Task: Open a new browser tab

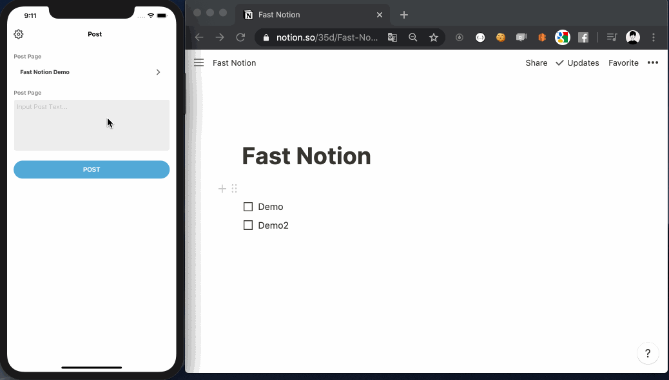Action: 404,15
